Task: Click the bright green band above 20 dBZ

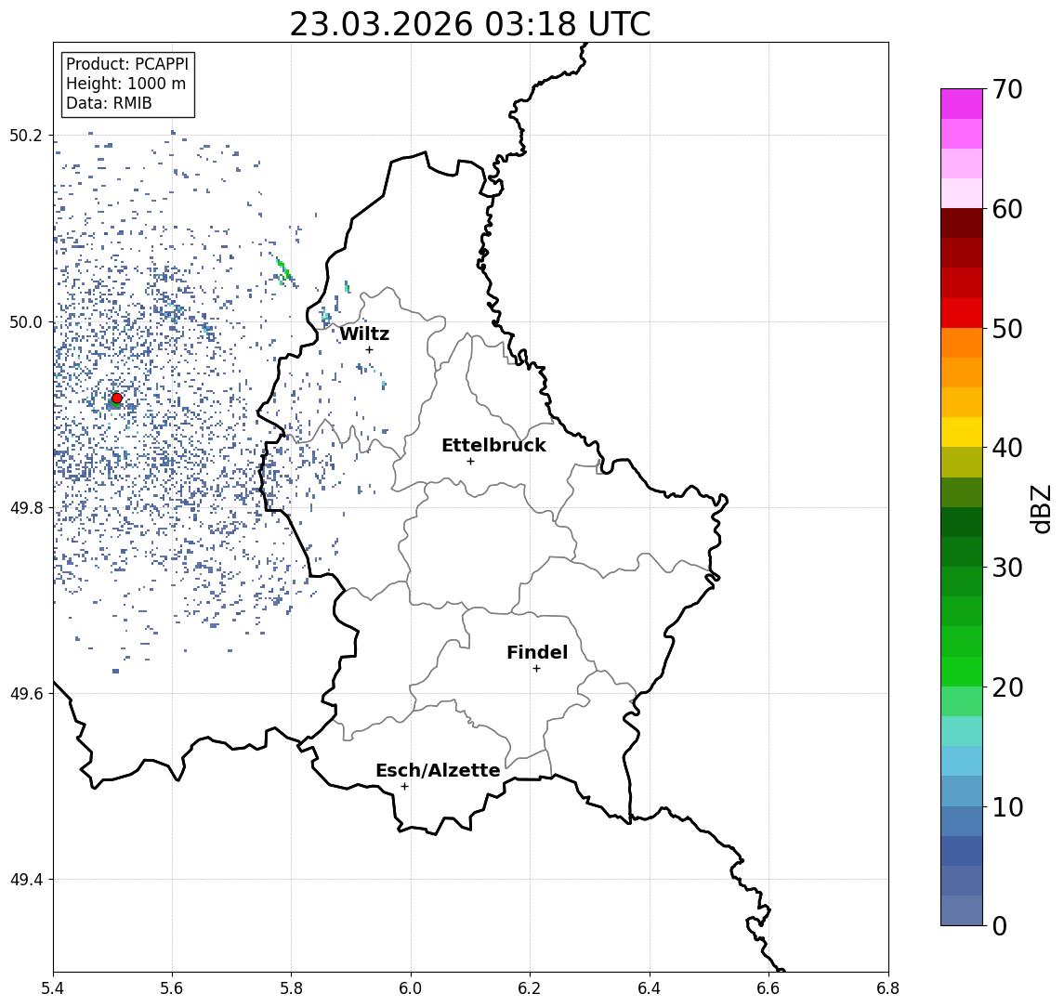Action: (x=962, y=671)
